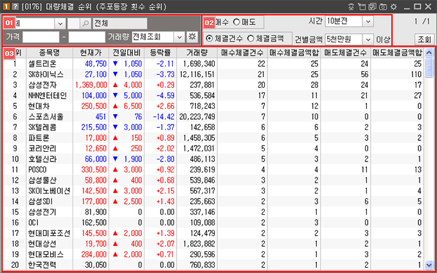This screenshot has width=437, height=273.
Task: Click the 스포츠서울 stock name
Action: coord(46,117)
